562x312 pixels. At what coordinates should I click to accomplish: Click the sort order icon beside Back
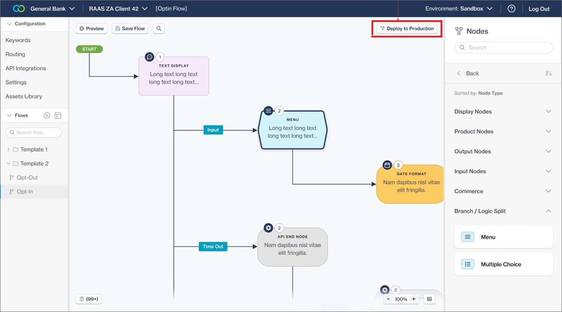point(548,73)
